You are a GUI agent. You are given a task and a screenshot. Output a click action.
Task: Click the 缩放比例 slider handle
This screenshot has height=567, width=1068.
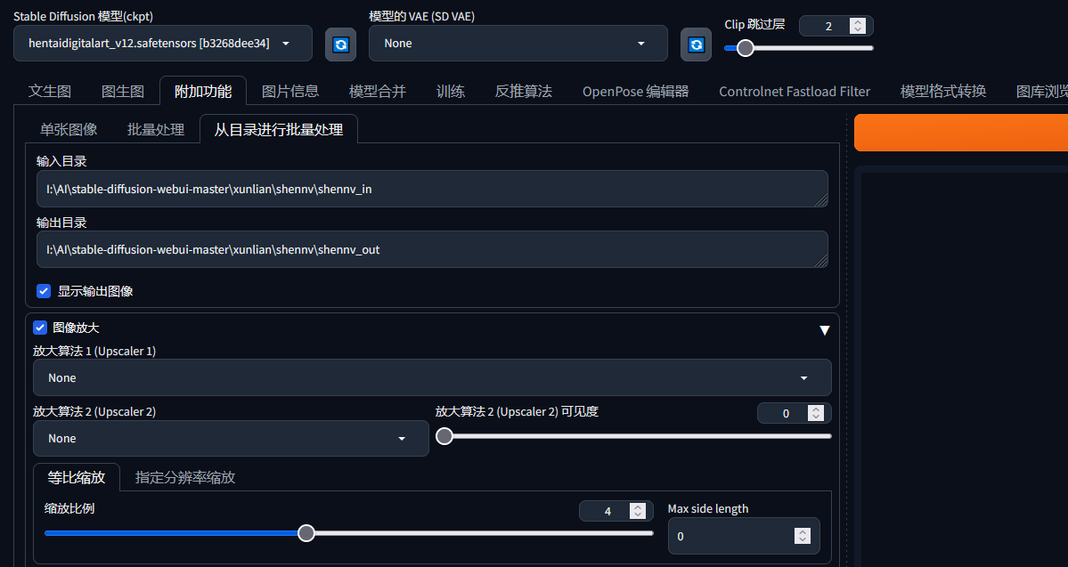pos(306,533)
